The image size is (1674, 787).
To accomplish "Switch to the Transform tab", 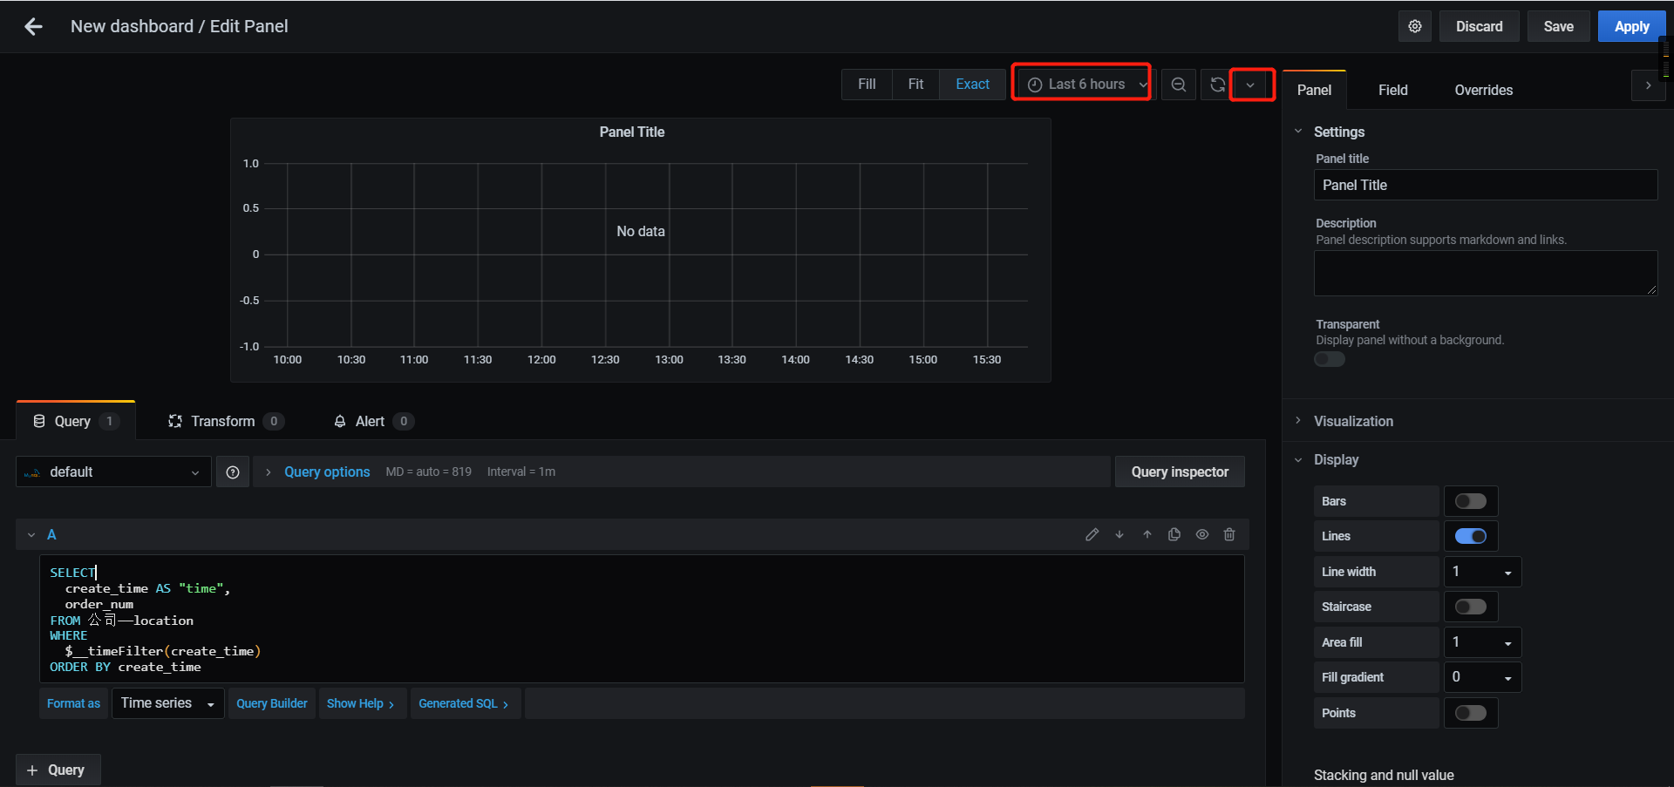I will [x=223, y=421].
